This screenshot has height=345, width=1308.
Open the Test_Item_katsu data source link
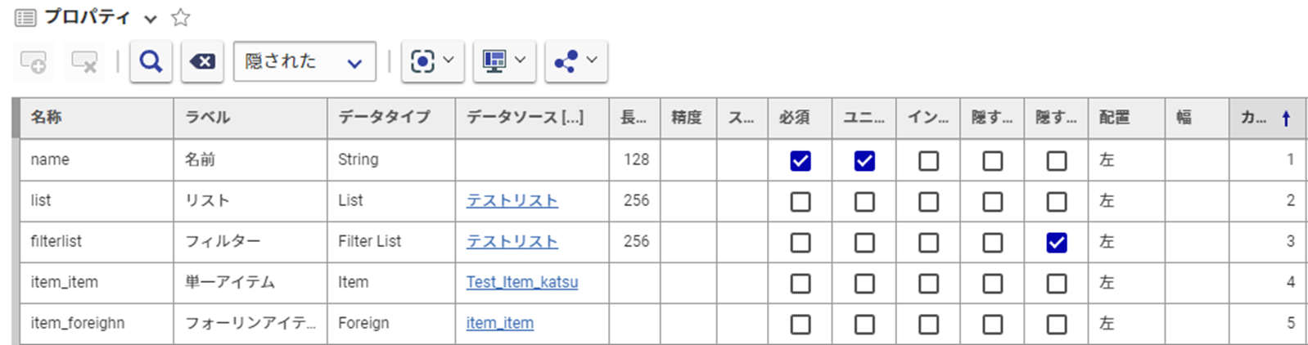click(x=521, y=282)
